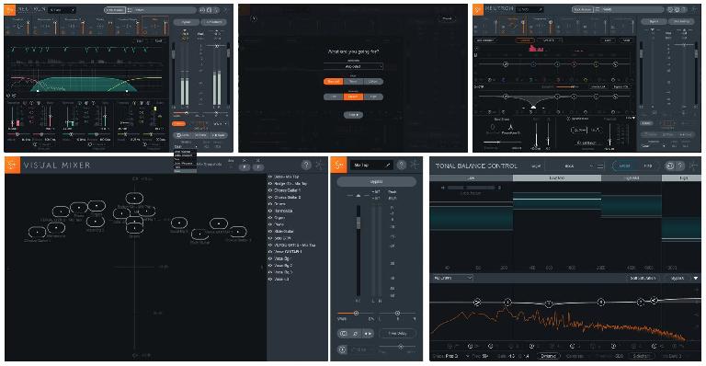Hide the Piano track in Visual Mixer
This screenshot has width=706, height=366.
[x=270, y=224]
